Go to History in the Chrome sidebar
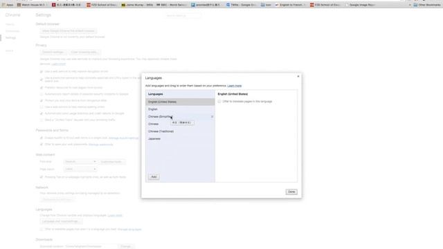443x249 pixels. click(x=10, y=25)
